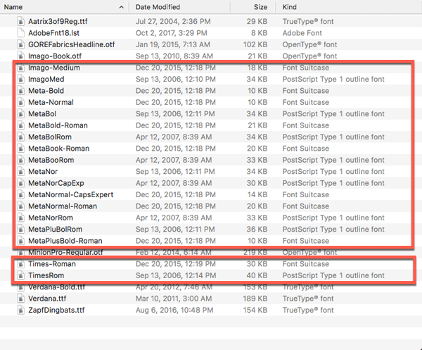This screenshot has width=422, height=350.
Task: Select the ImagoMed file icon
Action: click(20, 79)
